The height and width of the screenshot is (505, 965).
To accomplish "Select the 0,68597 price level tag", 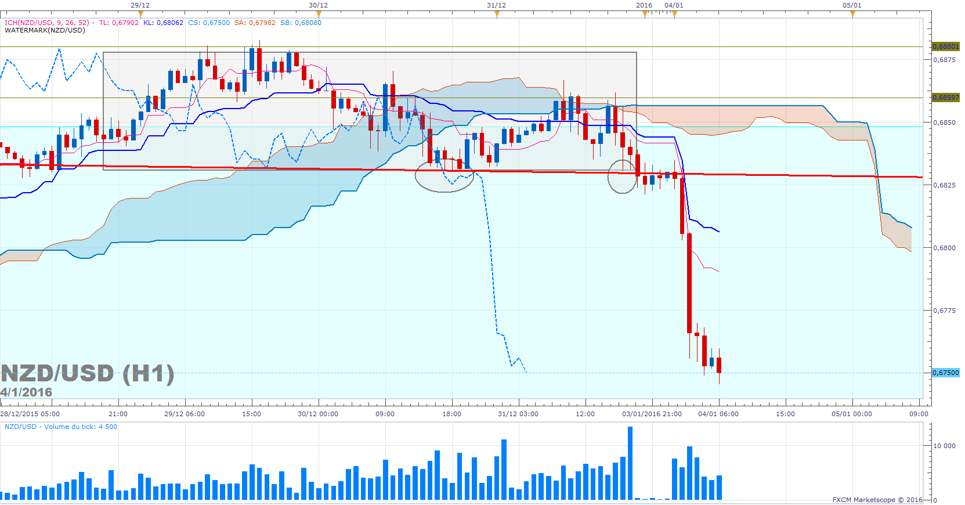I will 945,98.
